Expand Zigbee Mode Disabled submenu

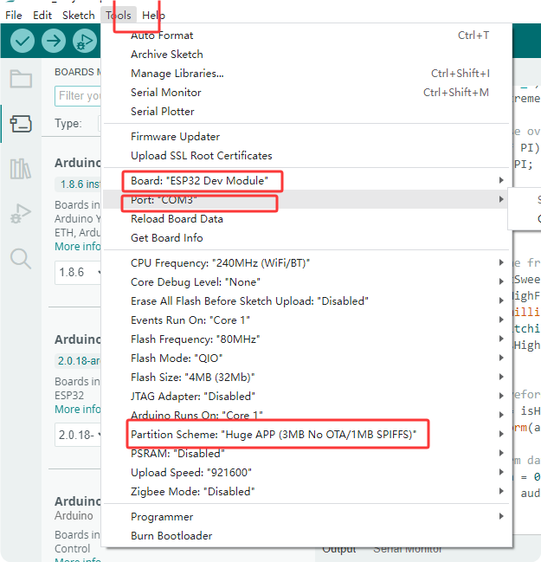pos(306,491)
